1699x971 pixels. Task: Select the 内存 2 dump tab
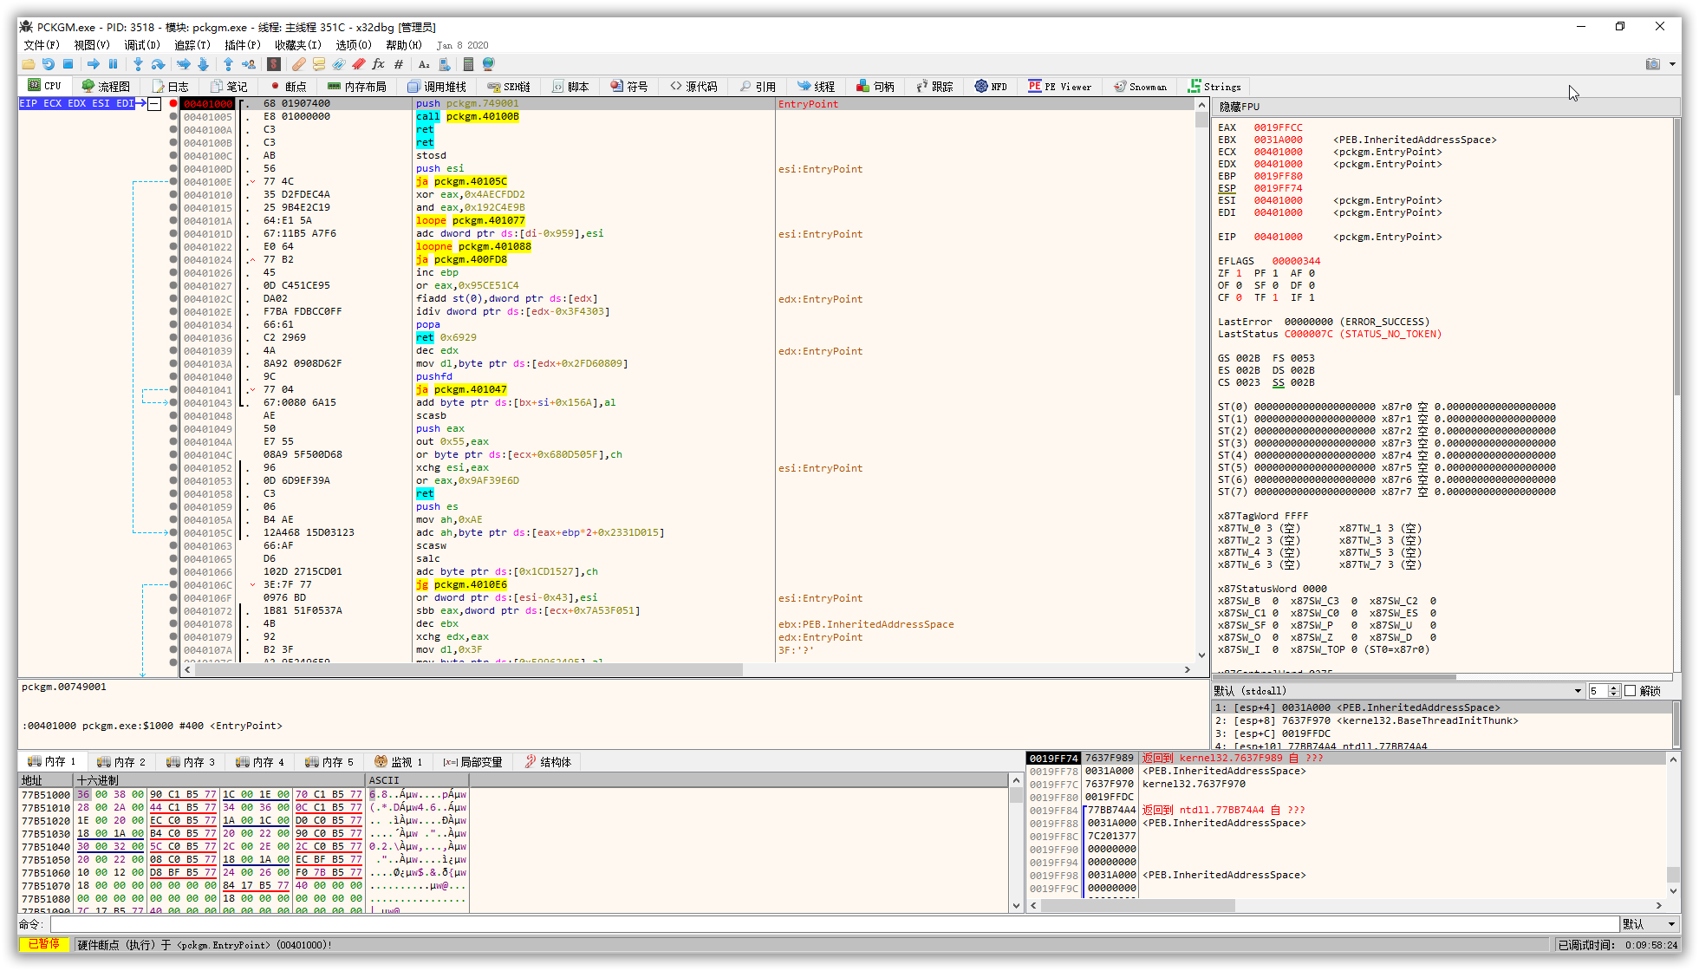coord(121,762)
